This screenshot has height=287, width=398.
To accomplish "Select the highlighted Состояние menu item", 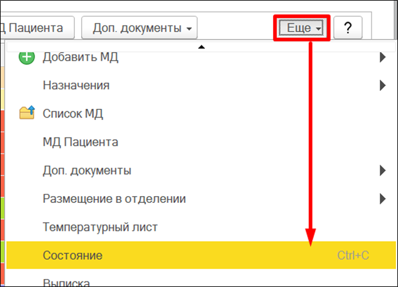I will 72,255.
